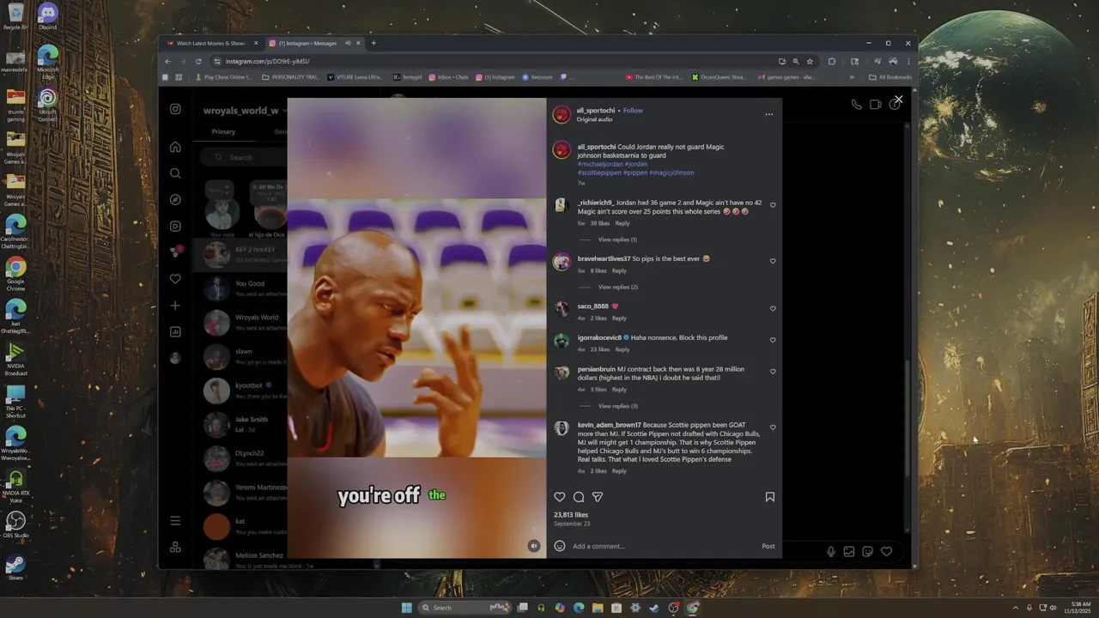This screenshot has width=1099, height=618.
Task: Search in Instagram messages field
Action: 245,157
